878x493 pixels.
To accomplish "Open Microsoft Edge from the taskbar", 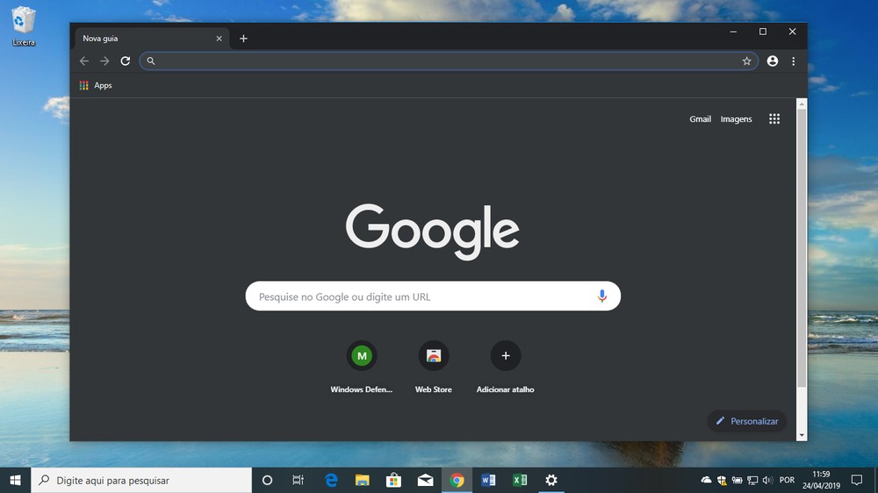I will pyautogui.click(x=331, y=480).
